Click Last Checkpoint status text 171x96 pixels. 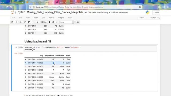(x=101, y=13)
